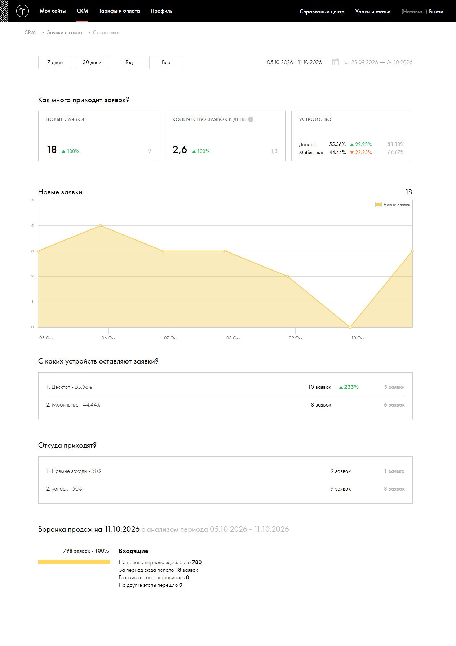Image resolution: width=456 pixels, height=646 pixels.
Task: Click the info icon beside Количество заявок в день
Action: tap(251, 119)
